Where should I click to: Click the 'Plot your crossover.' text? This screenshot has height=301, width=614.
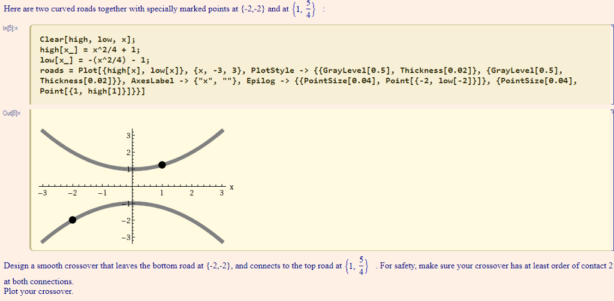point(38,291)
